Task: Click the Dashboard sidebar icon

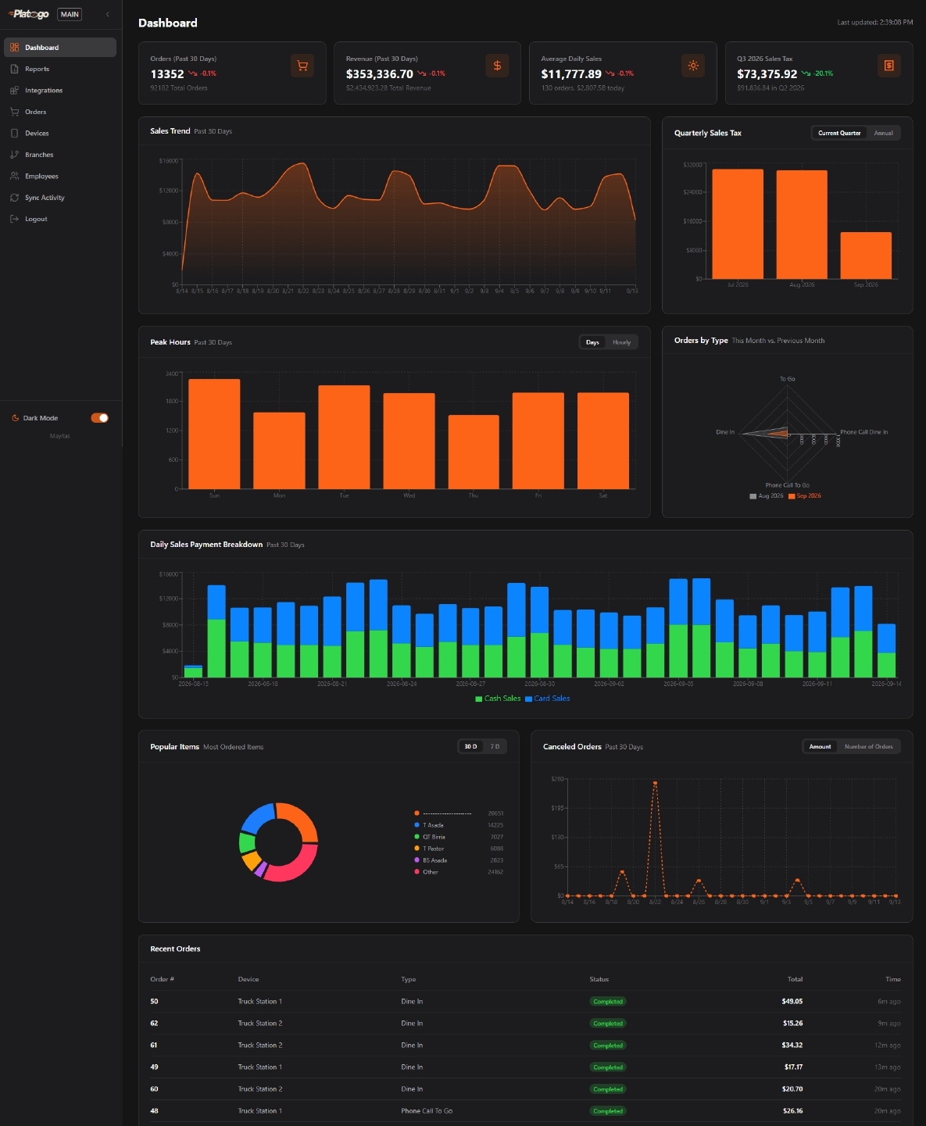Action: point(14,48)
